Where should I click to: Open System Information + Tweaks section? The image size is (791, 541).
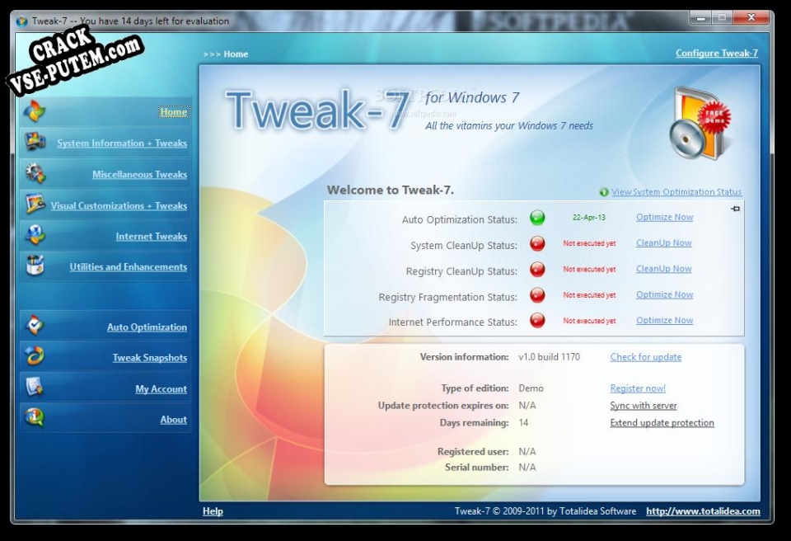click(x=122, y=143)
